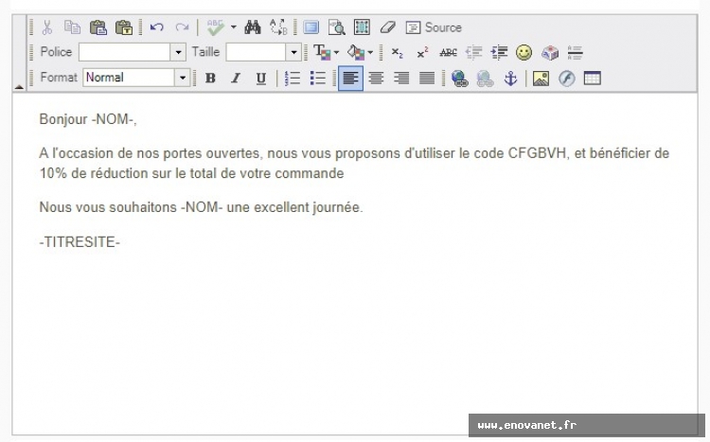
Task: Click the Redo arrow icon
Action: pyautogui.click(x=182, y=27)
